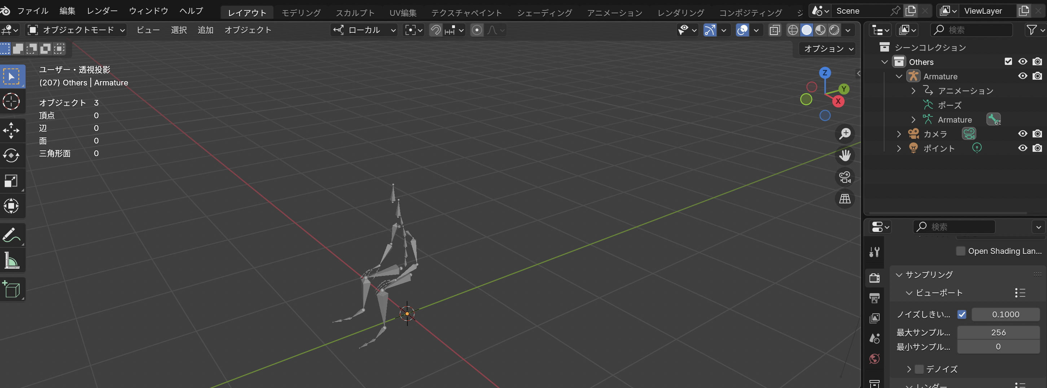Image resolution: width=1047 pixels, height=388 pixels.
Task: Toggle camera view in viewport
Action: point(845,177)
